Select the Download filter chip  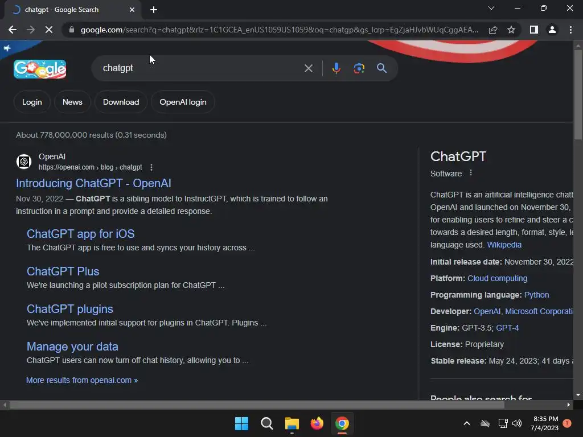pos(121,102)
